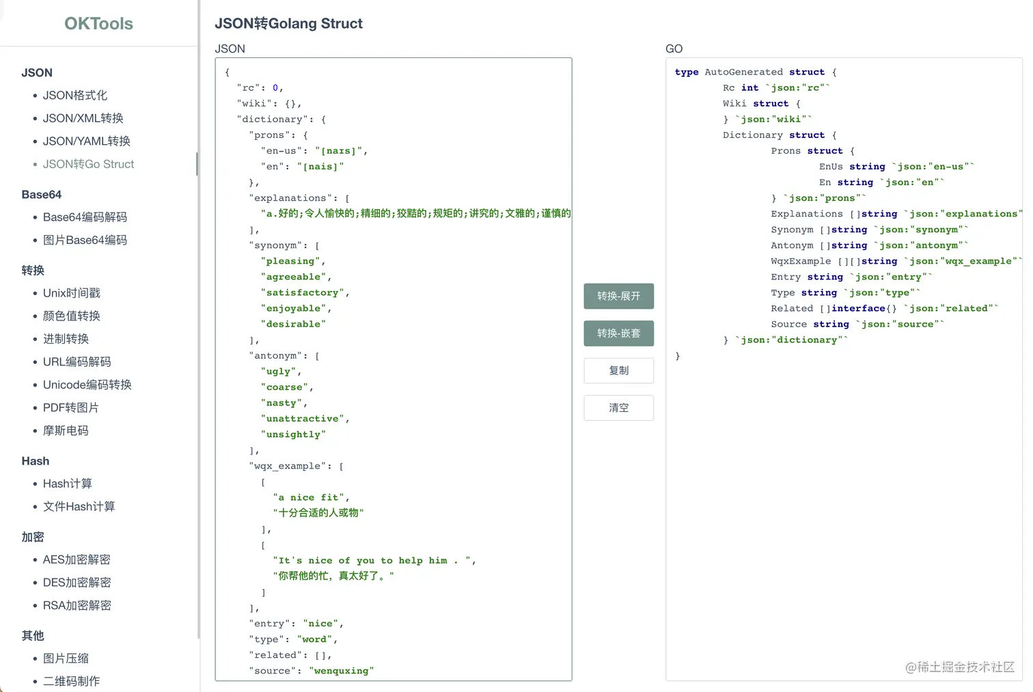Open the JSON格式化 tool
Screen dimensions: 1033x692
(x=75, y=96)
